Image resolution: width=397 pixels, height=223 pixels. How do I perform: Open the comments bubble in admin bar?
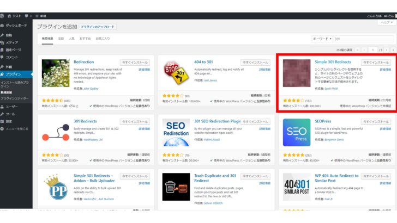26,16
